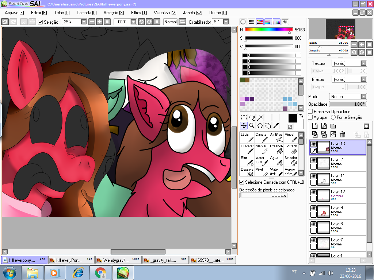Choose the Hand pan tool
374x280 pixels.
coord(268,126)
